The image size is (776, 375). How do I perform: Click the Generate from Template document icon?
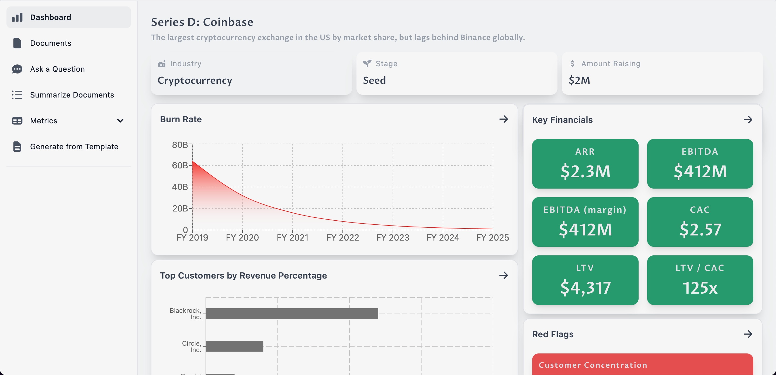pyautogui.click(x=17, y=147)
